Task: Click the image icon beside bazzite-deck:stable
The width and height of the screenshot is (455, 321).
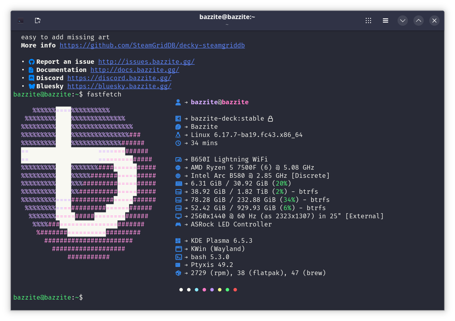Action: point(178,119)
